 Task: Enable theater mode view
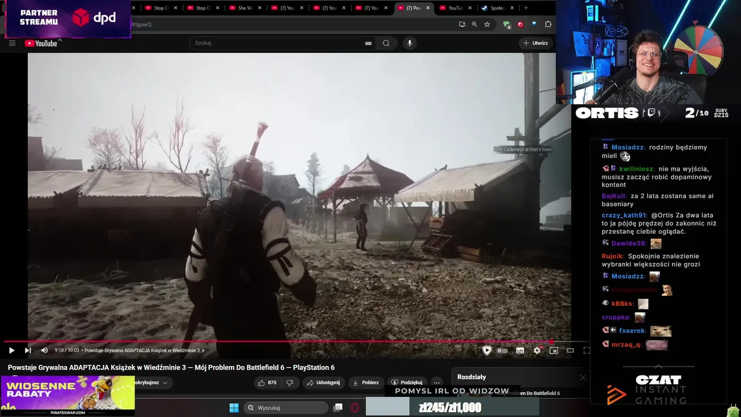click(x=570, y=350)
